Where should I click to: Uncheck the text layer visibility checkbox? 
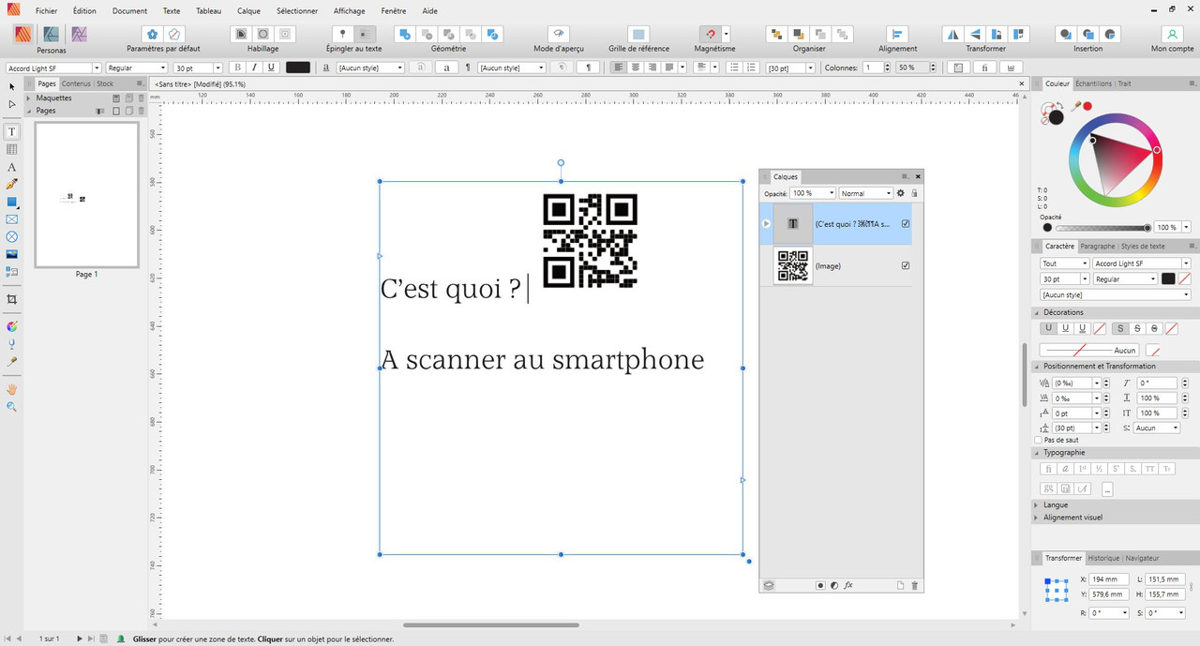pos(905,224)
